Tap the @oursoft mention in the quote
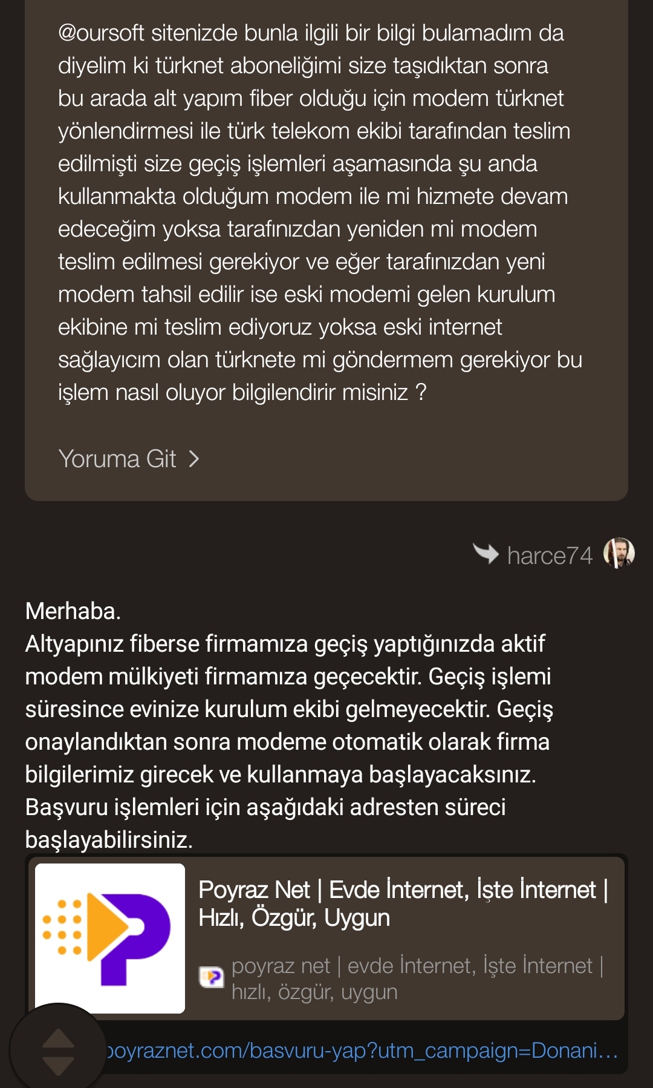The image size is (653, 1088). tap(101, 33)
